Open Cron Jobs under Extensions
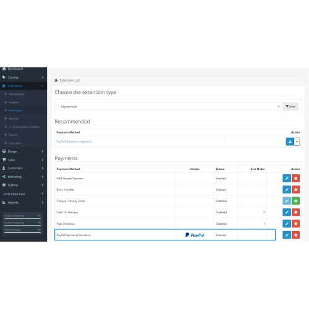 click(15, 143)
